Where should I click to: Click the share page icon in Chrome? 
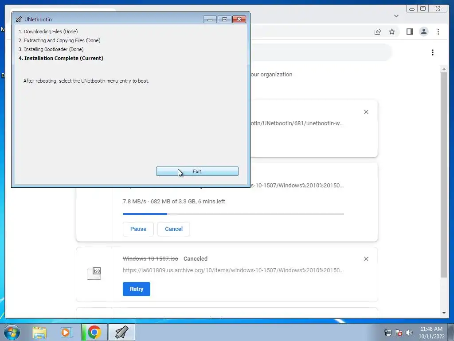(378, 32)
